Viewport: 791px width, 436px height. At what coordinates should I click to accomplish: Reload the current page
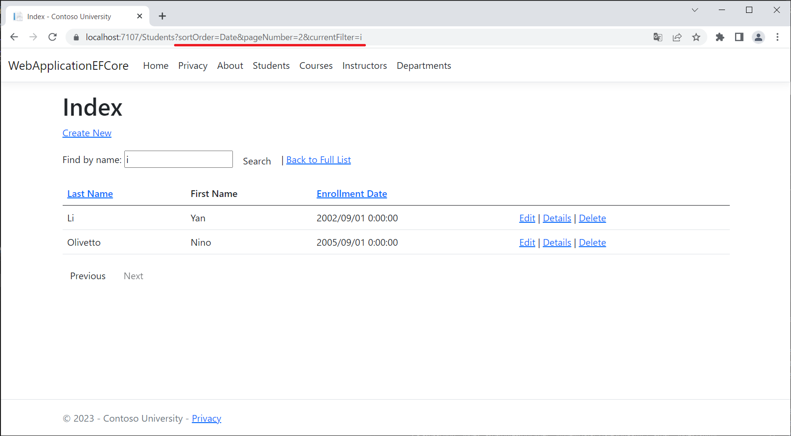(53, 37)
